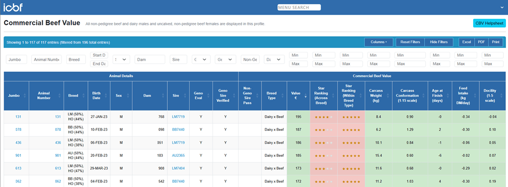Open sire link LM7404
The height and width of the screenshot is (187, 508).
click(x=178, y=169)
